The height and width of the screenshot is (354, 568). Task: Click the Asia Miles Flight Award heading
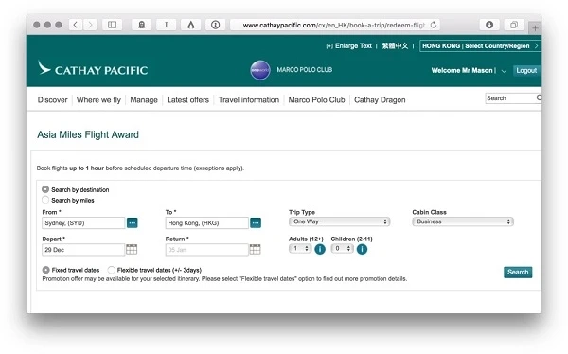click(x=88, y=134)
